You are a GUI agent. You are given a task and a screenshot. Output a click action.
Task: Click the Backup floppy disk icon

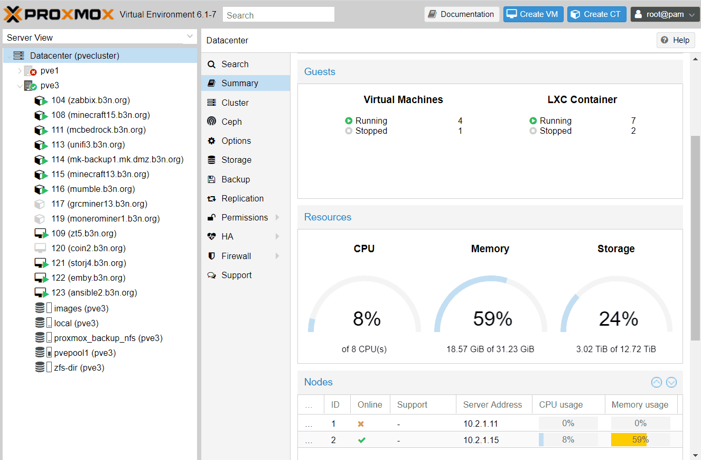211,179
